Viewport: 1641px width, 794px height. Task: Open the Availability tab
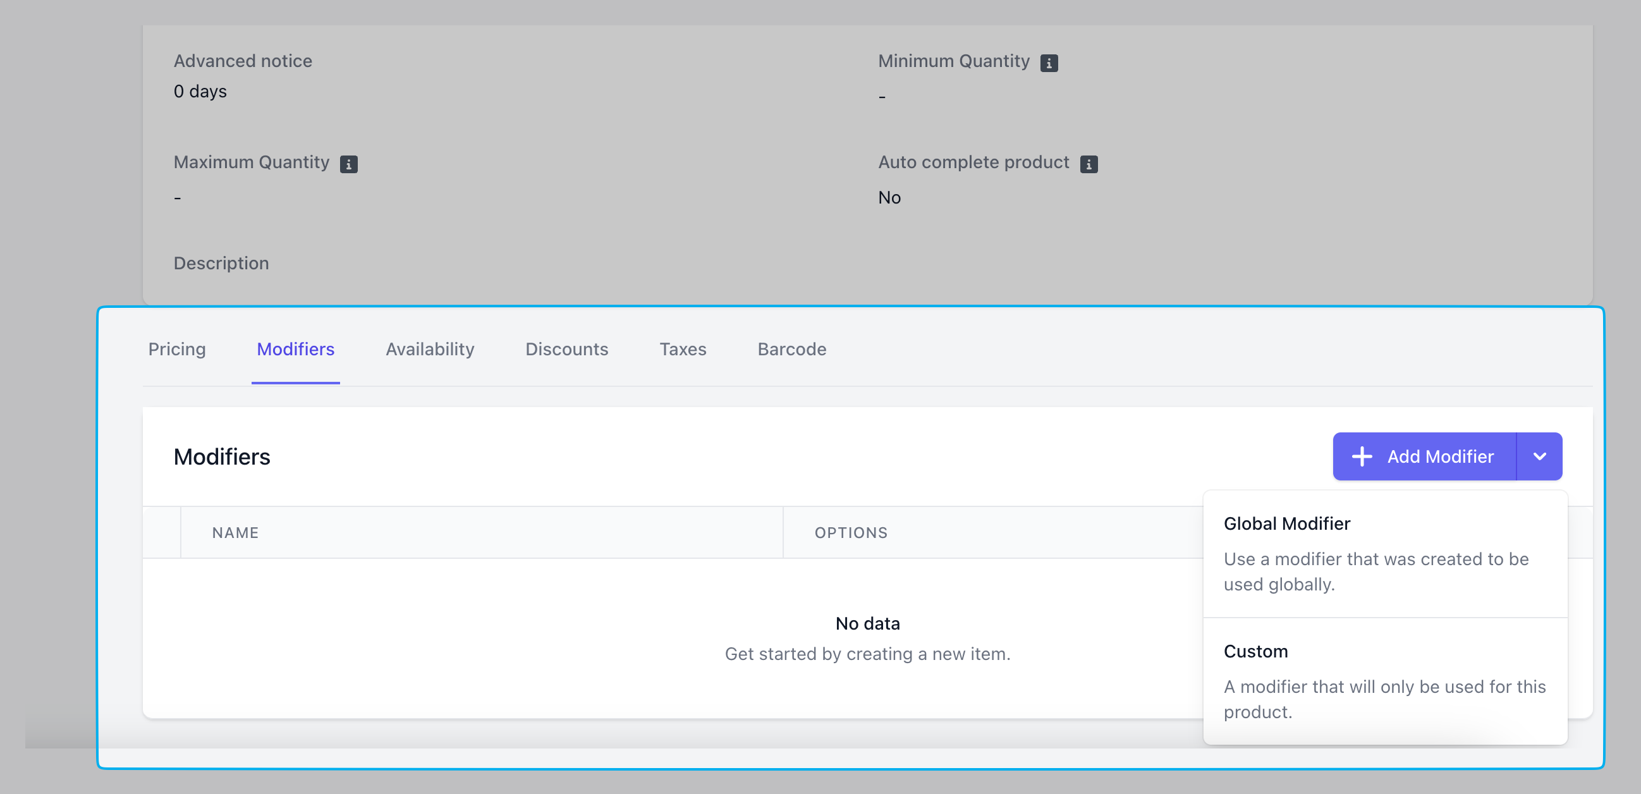coord(429,349)
